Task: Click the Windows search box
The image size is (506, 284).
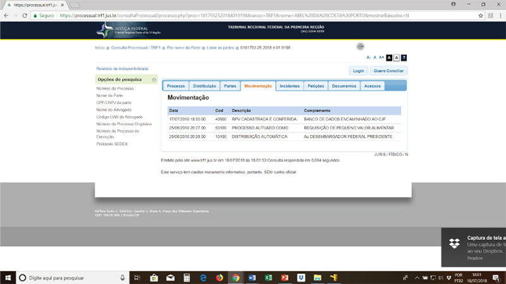Action: coord(70,278)
